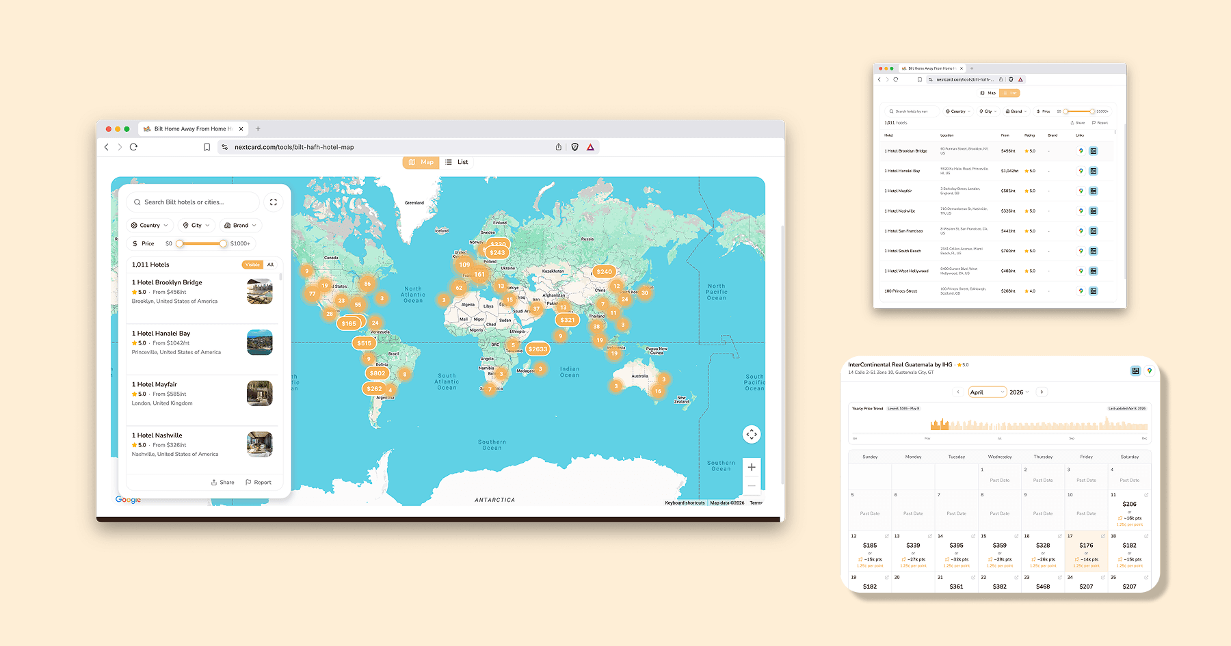Open Google Maps link for 1 Hotel Mayfair row
1231x646 pixels.
coord(1081,191)
